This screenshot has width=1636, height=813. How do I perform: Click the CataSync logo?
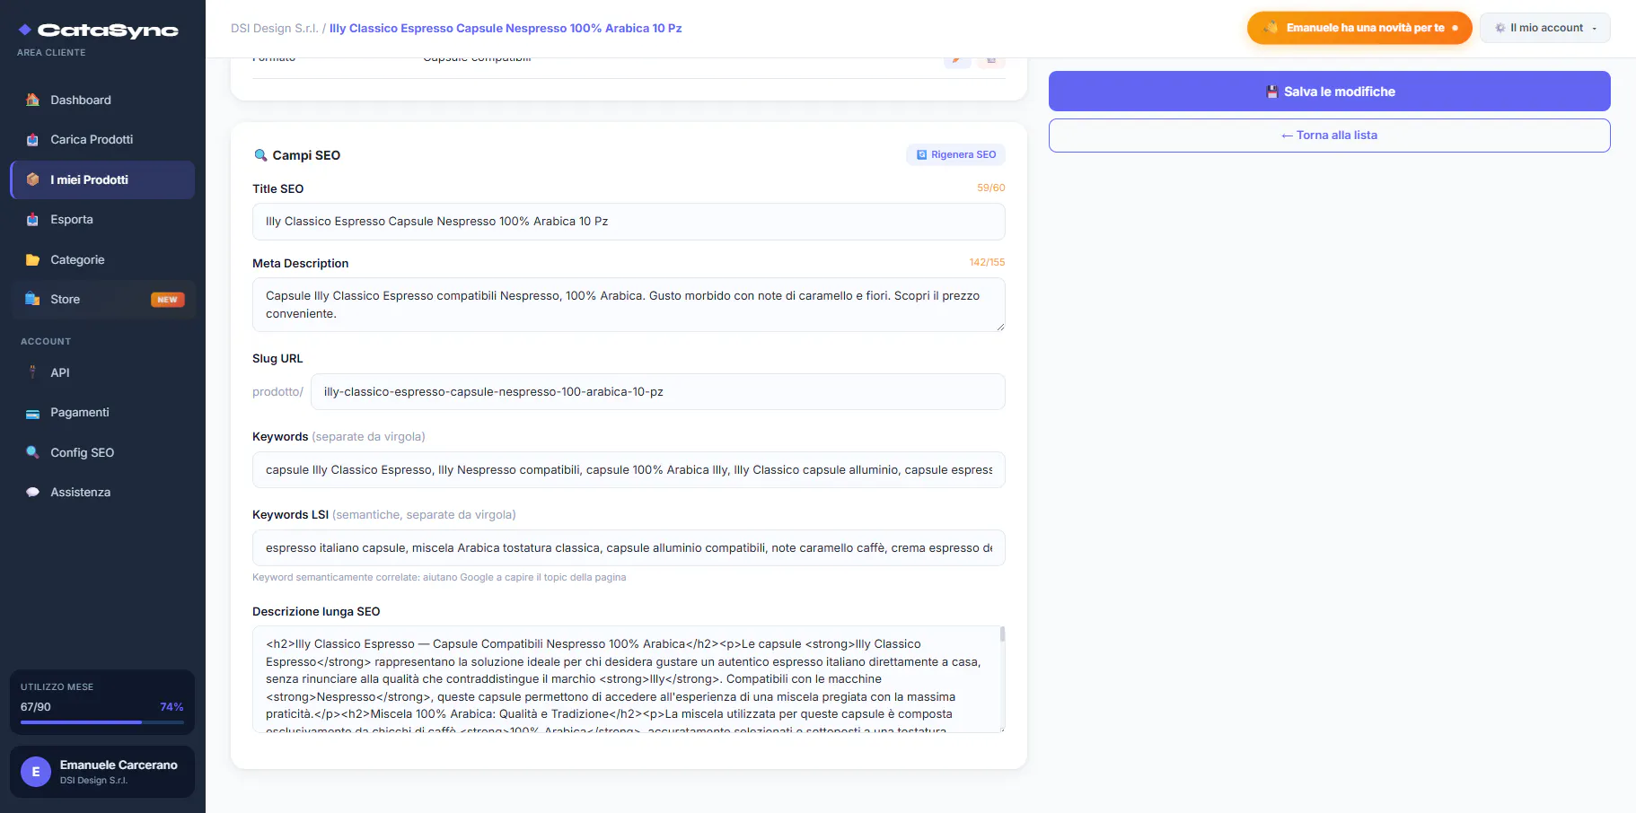[x=99, y=31]
